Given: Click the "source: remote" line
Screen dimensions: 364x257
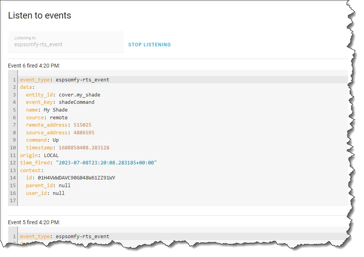Looking at the screenshot, I should click(47, 117).
